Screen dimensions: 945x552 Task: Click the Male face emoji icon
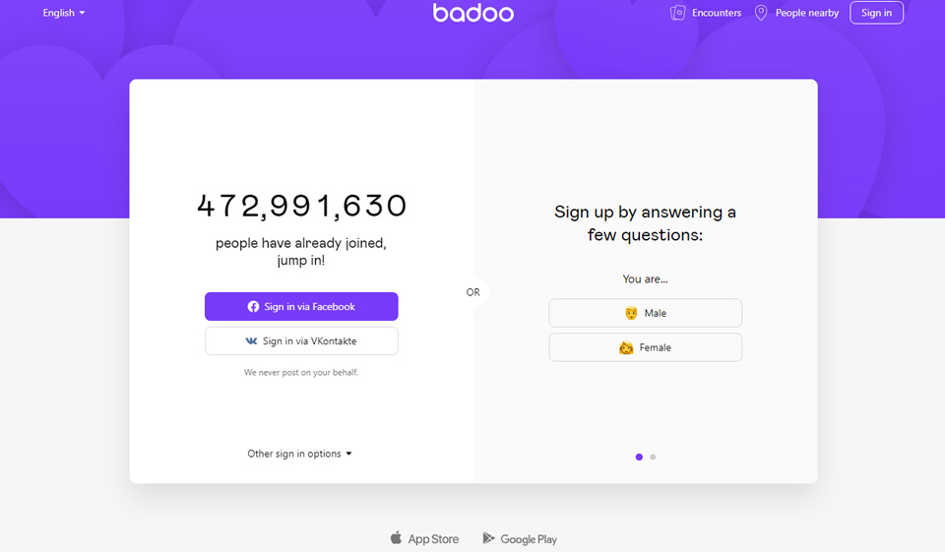pyautogui.click(x=631, y=313)
